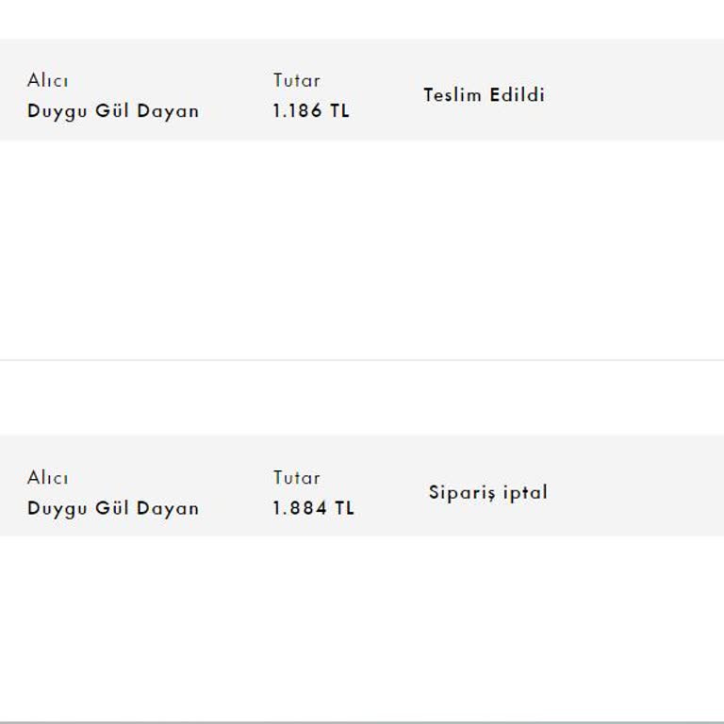Viewport: 724px width, 724px height.
Task: Click white strip above the first order
Action: pos(362,19)
